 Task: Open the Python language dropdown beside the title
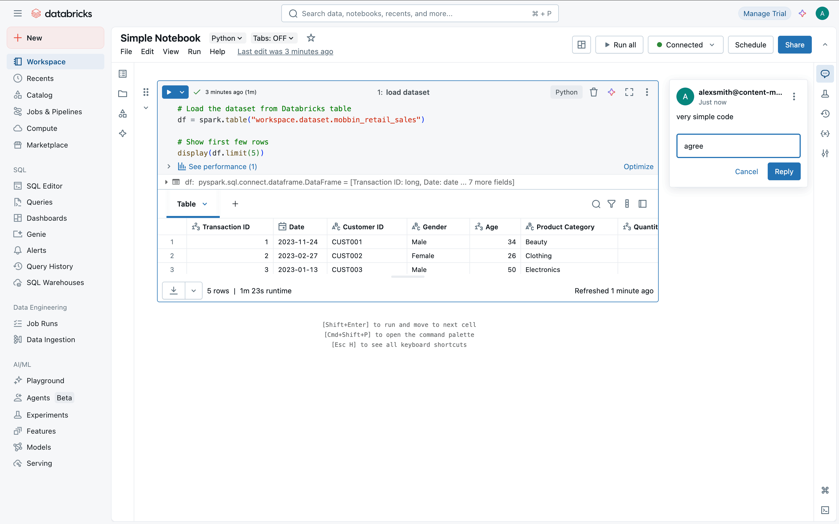coord(227,38)
